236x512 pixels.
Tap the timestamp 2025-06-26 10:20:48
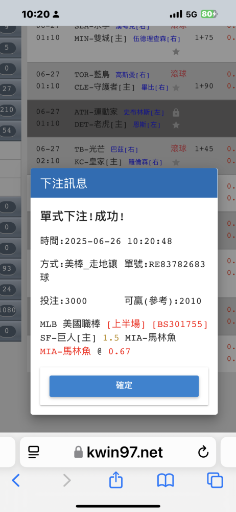tap(119, 241)
